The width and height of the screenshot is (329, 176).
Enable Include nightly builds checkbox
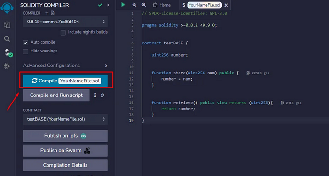[x=63, y=33]
